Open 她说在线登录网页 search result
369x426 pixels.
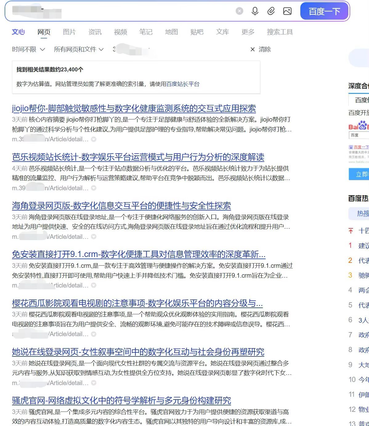(x=138, y=352)
